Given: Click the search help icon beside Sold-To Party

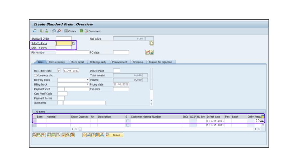Looking at the screenshot, I should tap(74, 43).
